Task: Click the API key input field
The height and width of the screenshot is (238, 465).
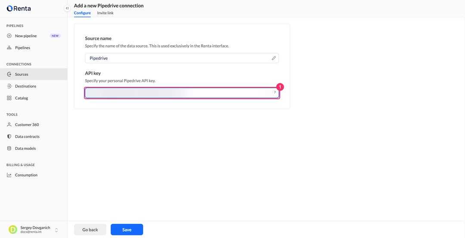Action: coord(182,93)
